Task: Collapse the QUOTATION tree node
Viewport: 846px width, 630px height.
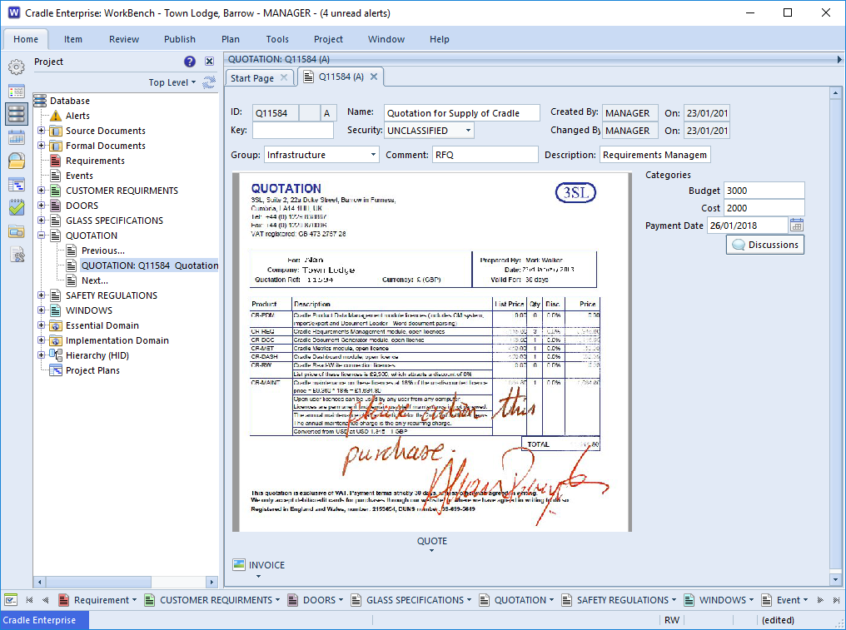Action: coord(41,236)
